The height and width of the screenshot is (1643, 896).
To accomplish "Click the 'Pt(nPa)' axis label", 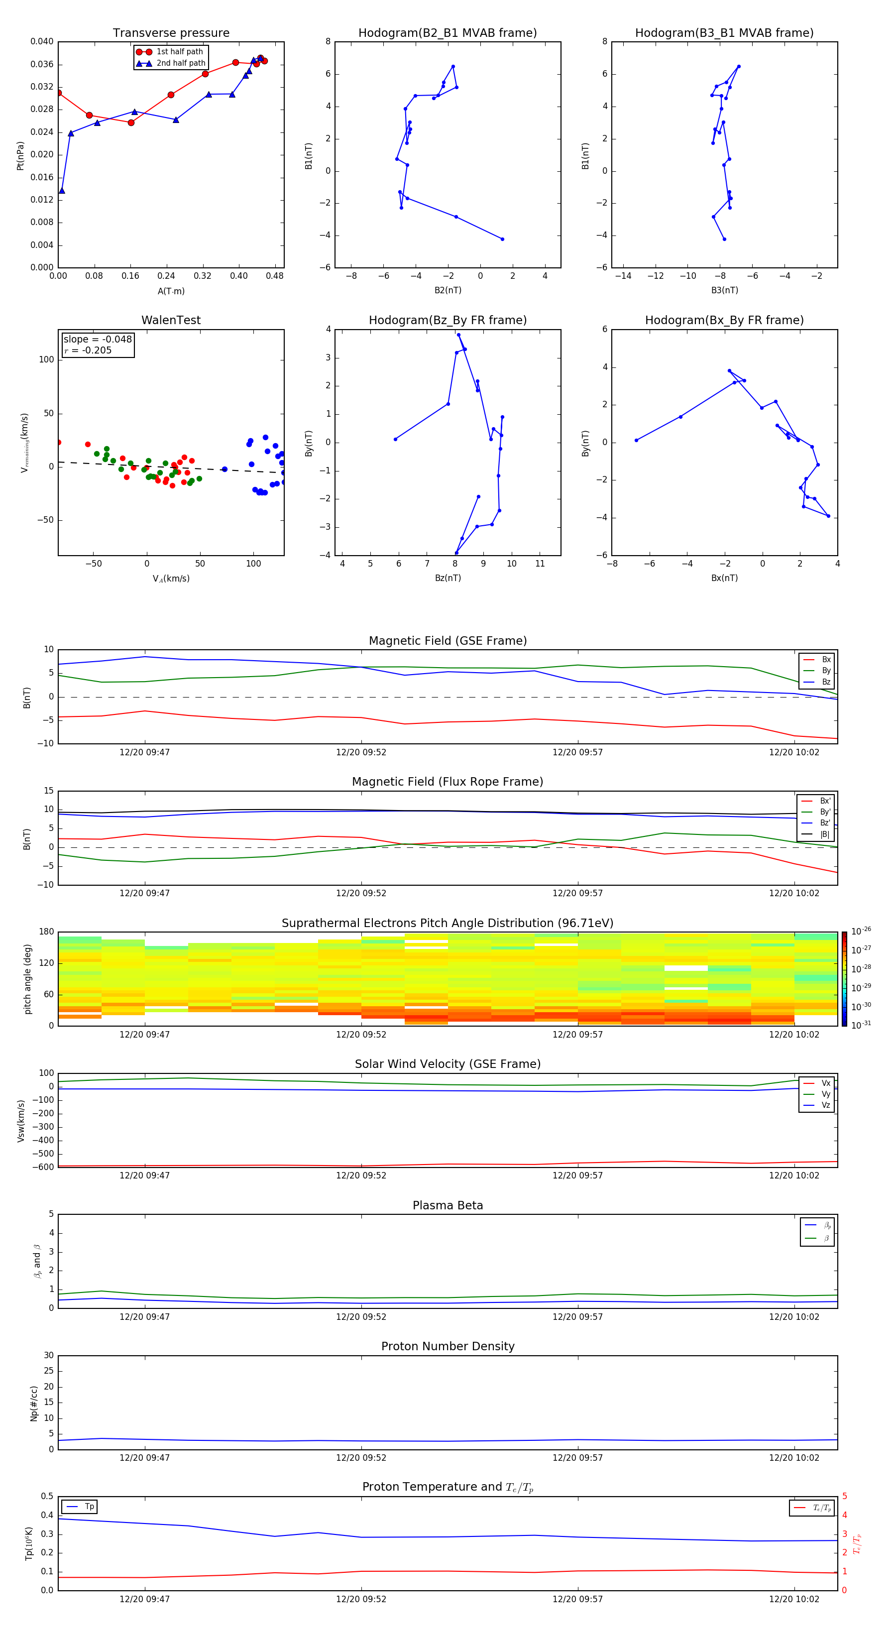I will tap(20, 156).
